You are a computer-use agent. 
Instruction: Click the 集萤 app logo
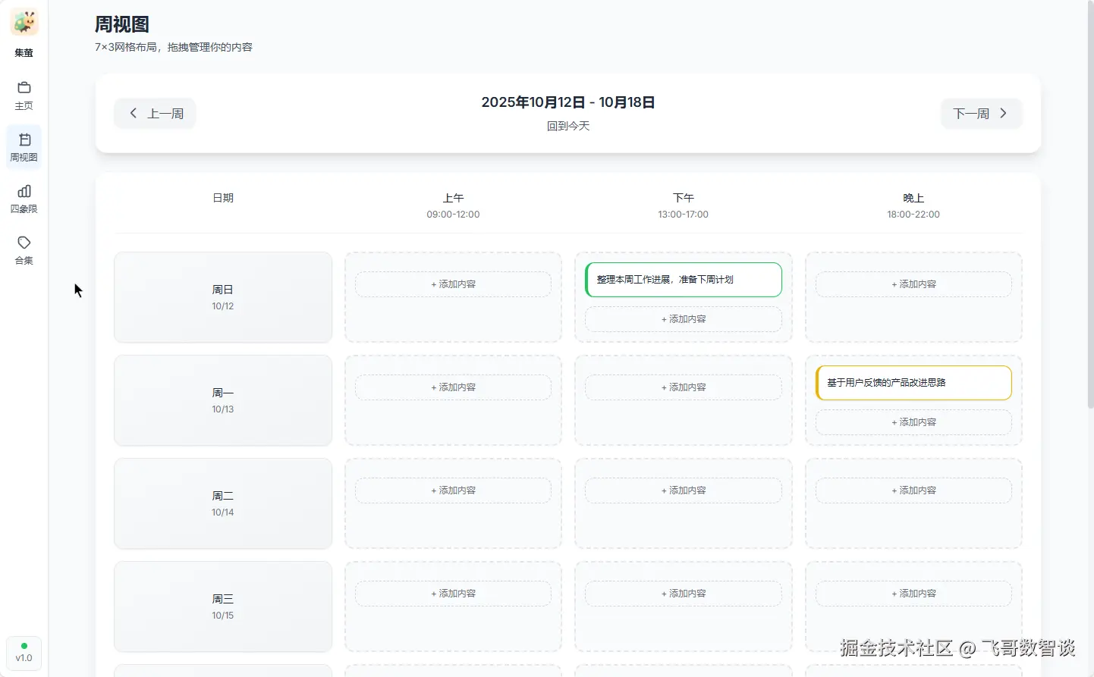click(24, 22)
